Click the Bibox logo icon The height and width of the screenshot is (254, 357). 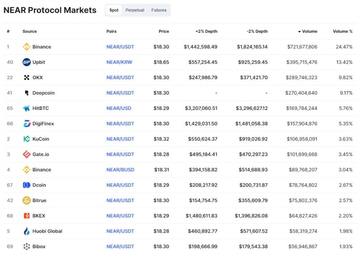[26, 246]
